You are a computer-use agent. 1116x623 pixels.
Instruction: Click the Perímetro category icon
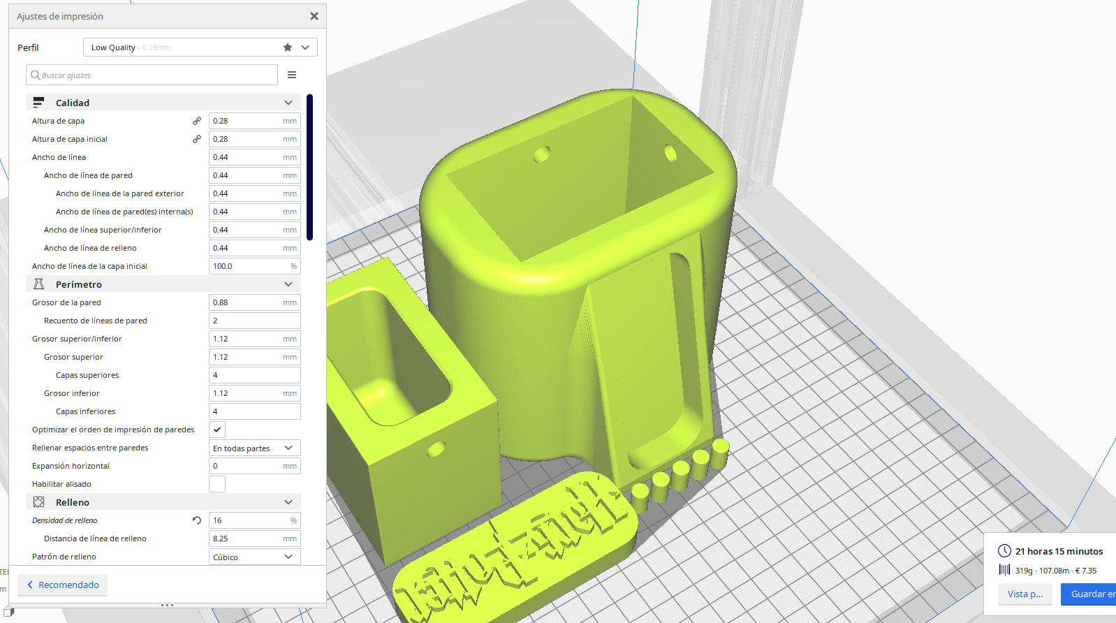click(39, 284)
